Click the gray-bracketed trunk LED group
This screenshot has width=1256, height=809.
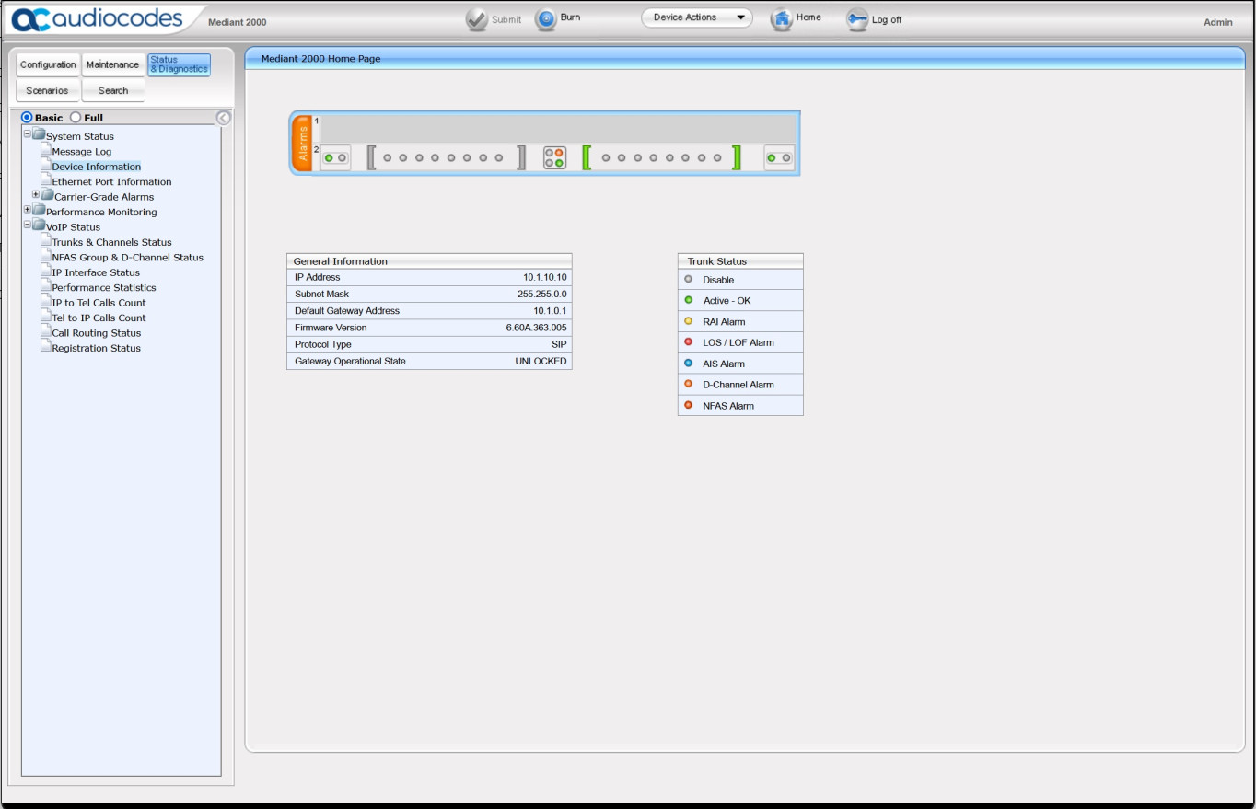pyautogui.click(x=447, y=157)
